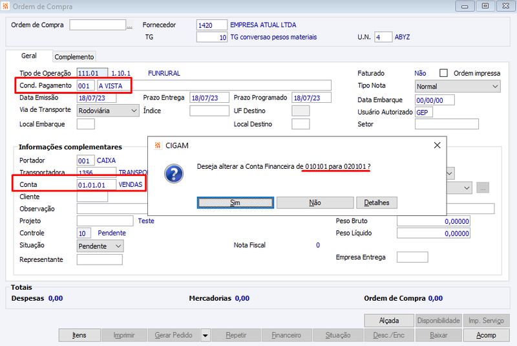Click the Data Embarque field
This screenshot has height=346, width=517.
(434, 100)
